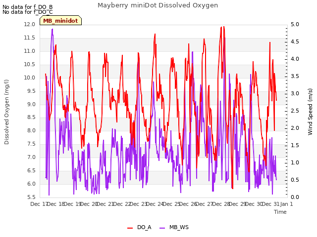Click the 'No data for f_DO_C' message
The width and height of the screenshot is (317, 237).
pyautogui.click(x=28, y=12)
